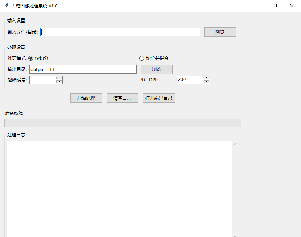The image size is (301, 237).
Task: Click 浏览 next to 输入文件/目录
Action: [x=220, y=32]
